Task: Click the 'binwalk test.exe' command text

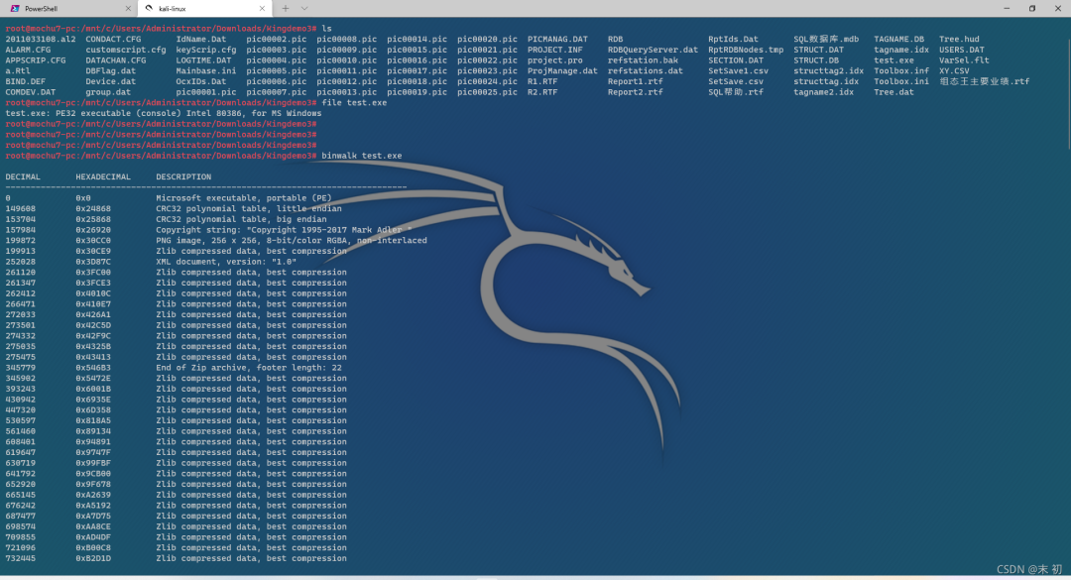Action: (x=362, y=156)
